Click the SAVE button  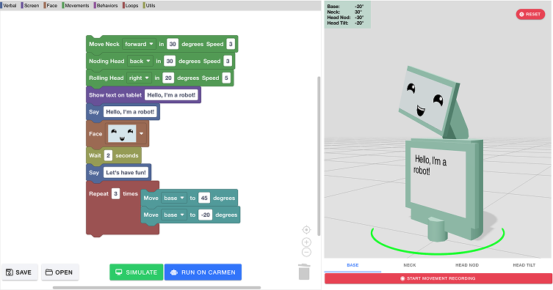[20, 272]
